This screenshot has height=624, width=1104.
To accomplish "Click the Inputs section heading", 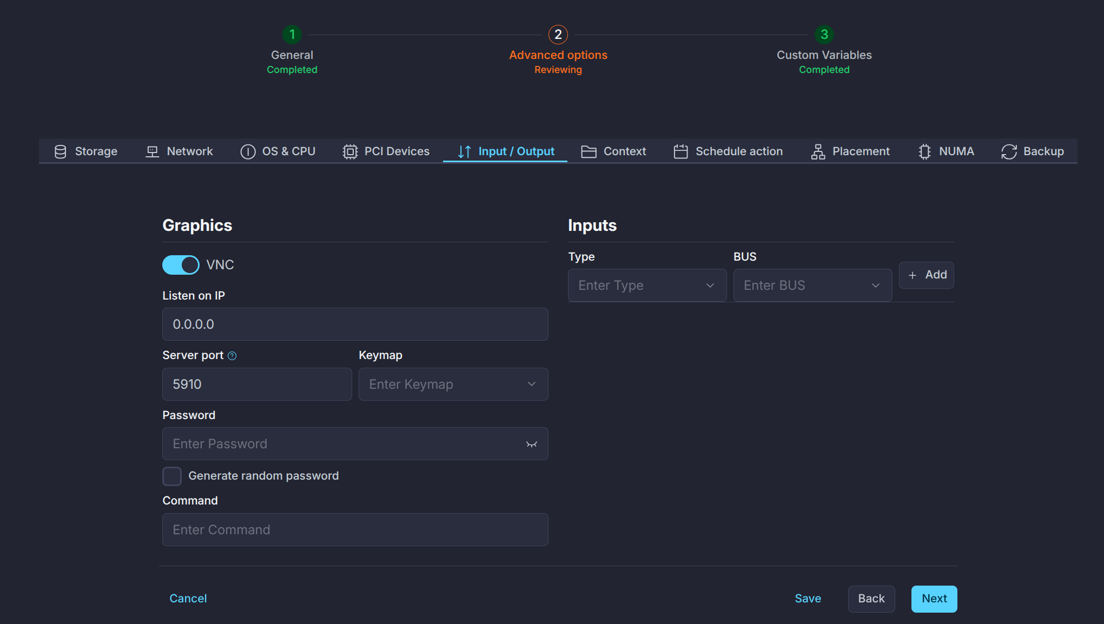I will tap(592, 225).
